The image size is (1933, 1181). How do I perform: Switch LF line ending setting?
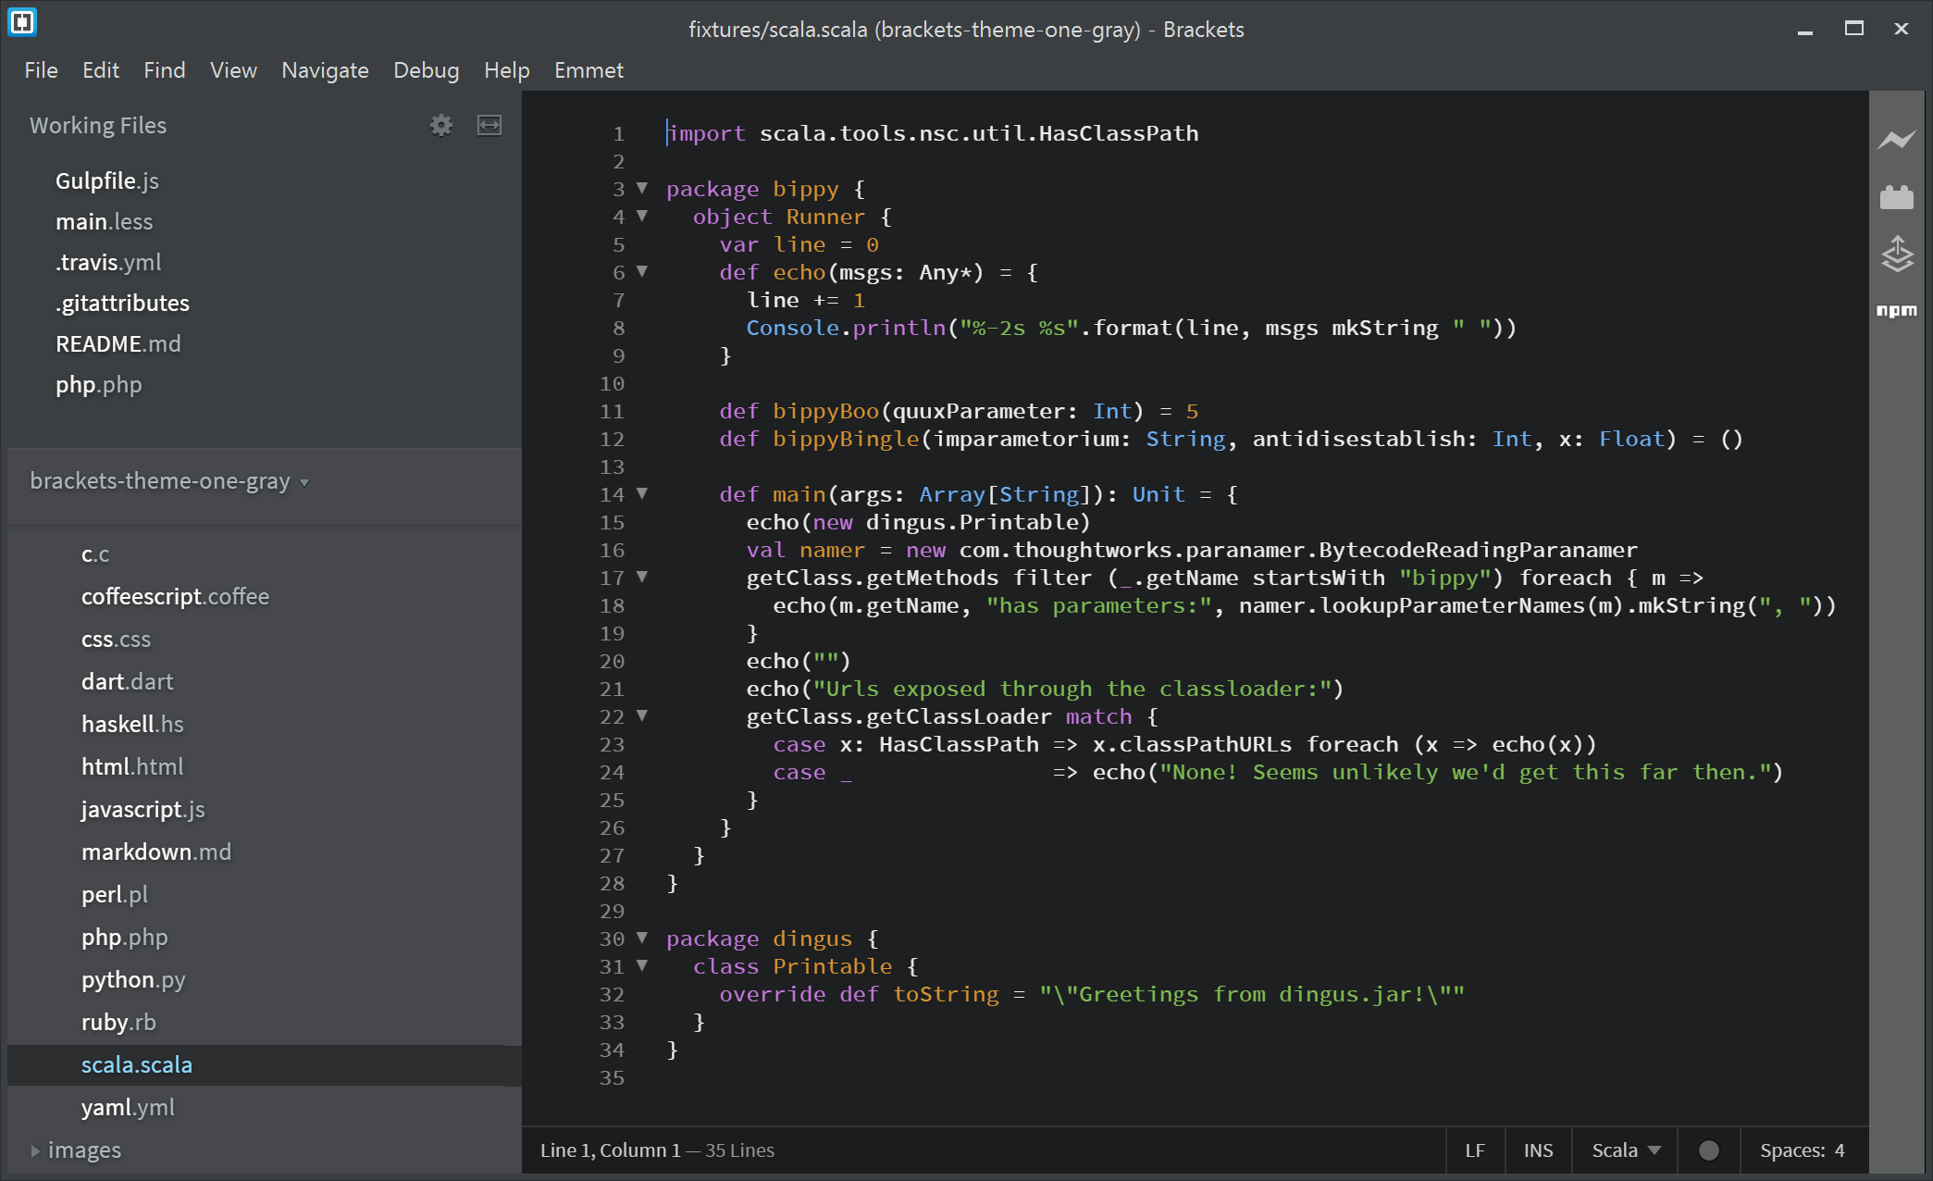1475,1150
